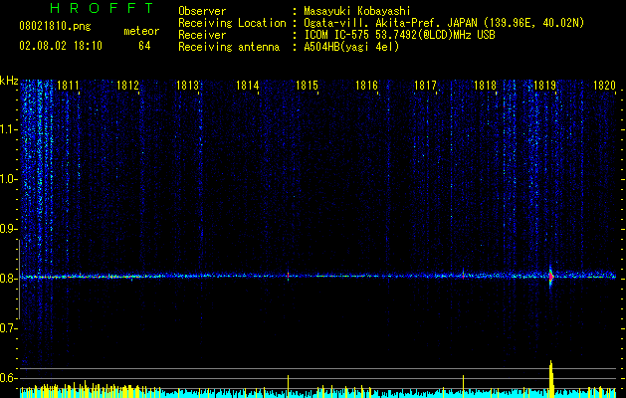626x398 pixels.
Task: Click the tall yellow power spike near 1819
Action: (x=551, y=379)
